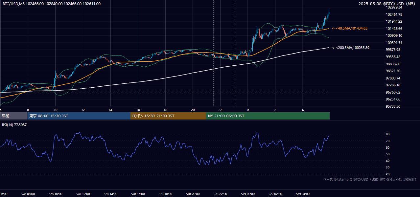
Task: Click the 97286.18 price axis label
Action: coord(393,85)
